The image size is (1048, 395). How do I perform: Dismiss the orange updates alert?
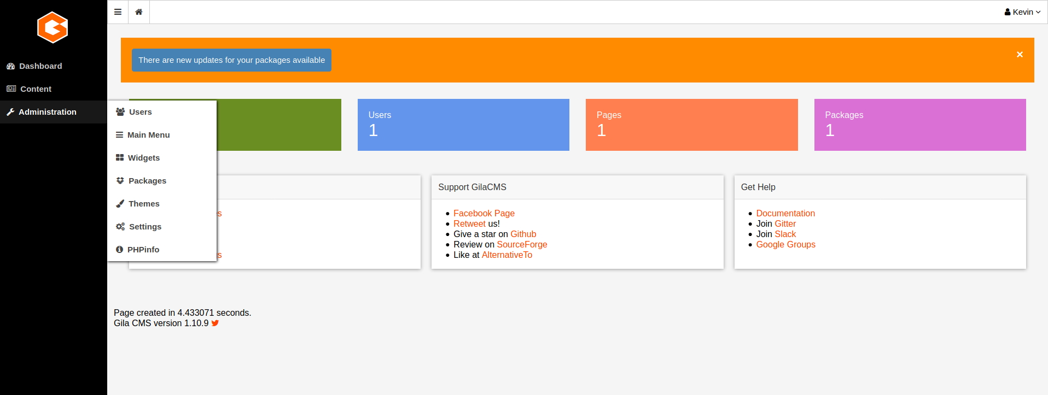[1020, 55]
